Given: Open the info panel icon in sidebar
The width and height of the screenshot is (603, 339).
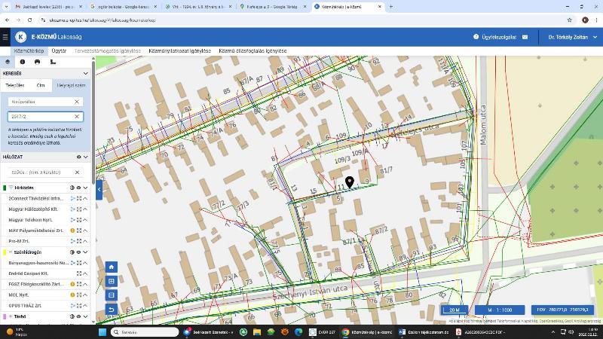Looking at the screenshot, I should (x=22, y=62).
